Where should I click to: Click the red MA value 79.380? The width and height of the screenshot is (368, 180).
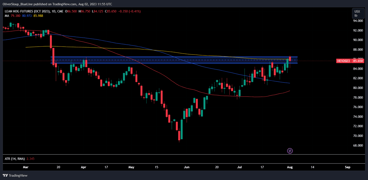[15, 15]
